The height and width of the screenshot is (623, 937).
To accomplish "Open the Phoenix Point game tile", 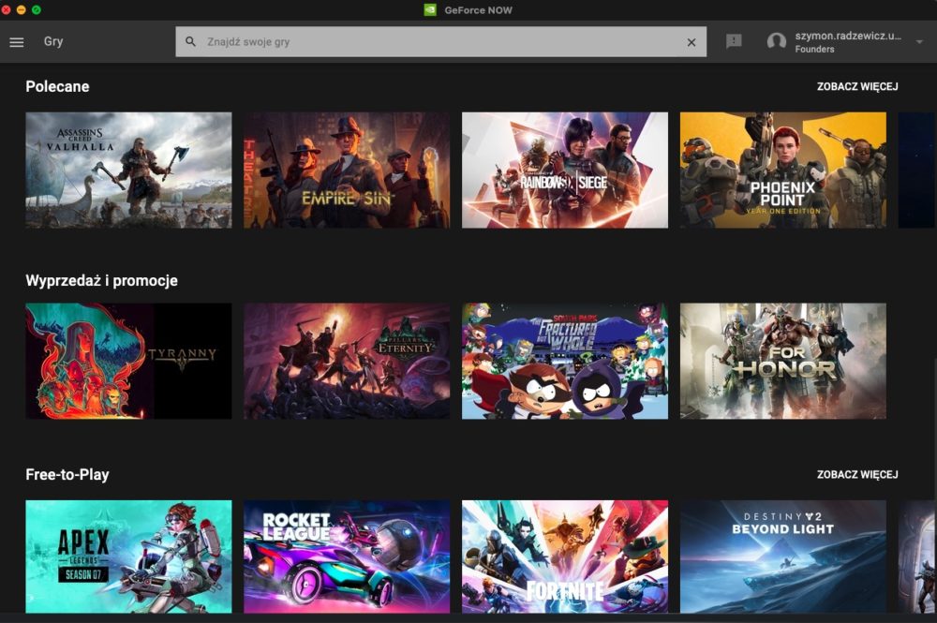I will 782,171.
